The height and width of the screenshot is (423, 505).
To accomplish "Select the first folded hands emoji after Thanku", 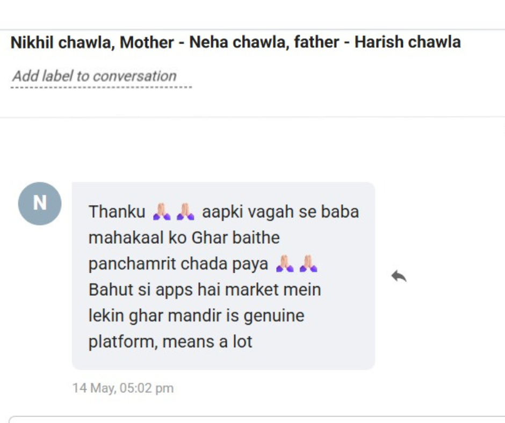I will (162, 211).
